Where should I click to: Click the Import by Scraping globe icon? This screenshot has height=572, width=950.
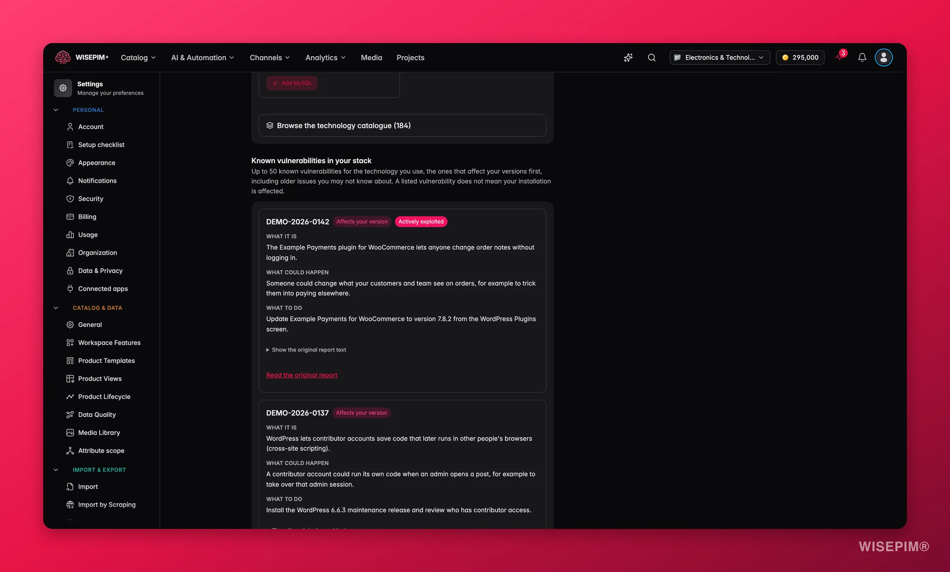pyautogui.click(x=70, y=505)
